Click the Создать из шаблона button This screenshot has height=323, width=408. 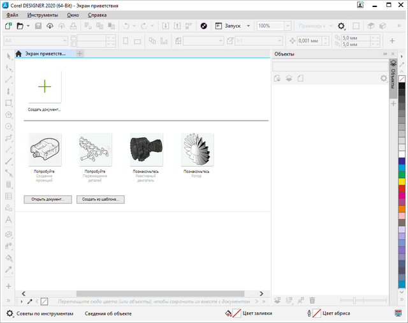tap(101, 199)
